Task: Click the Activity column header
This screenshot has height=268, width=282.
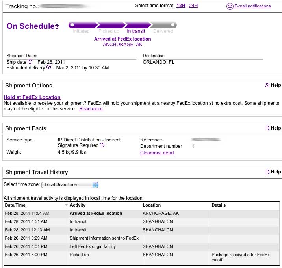Action: [78, 205]
